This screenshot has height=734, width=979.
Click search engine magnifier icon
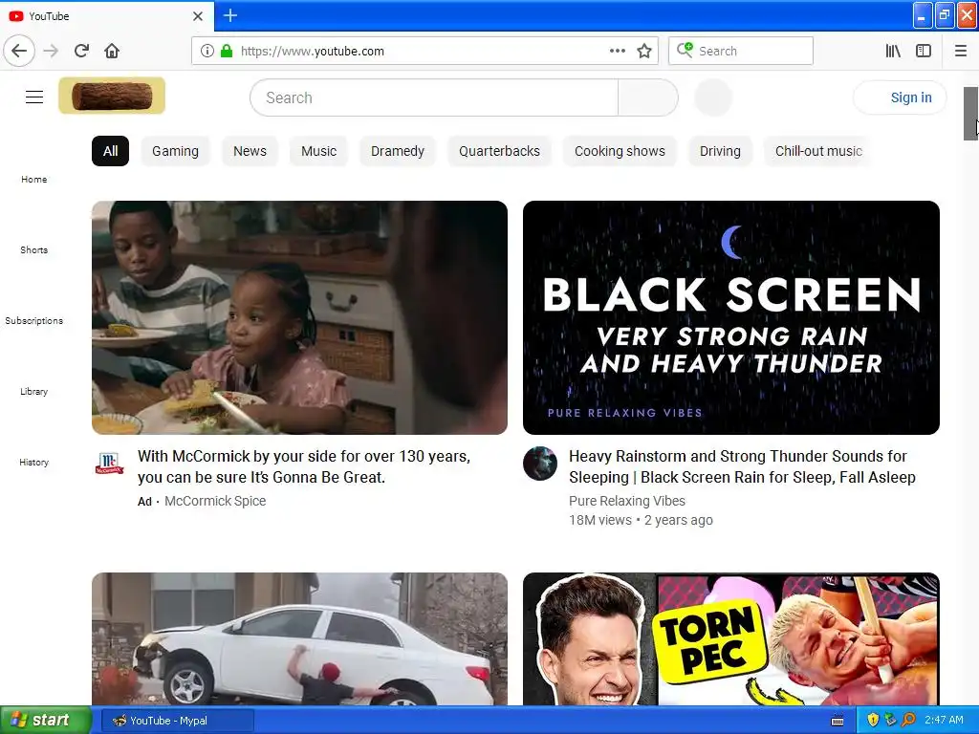point(685,50)
